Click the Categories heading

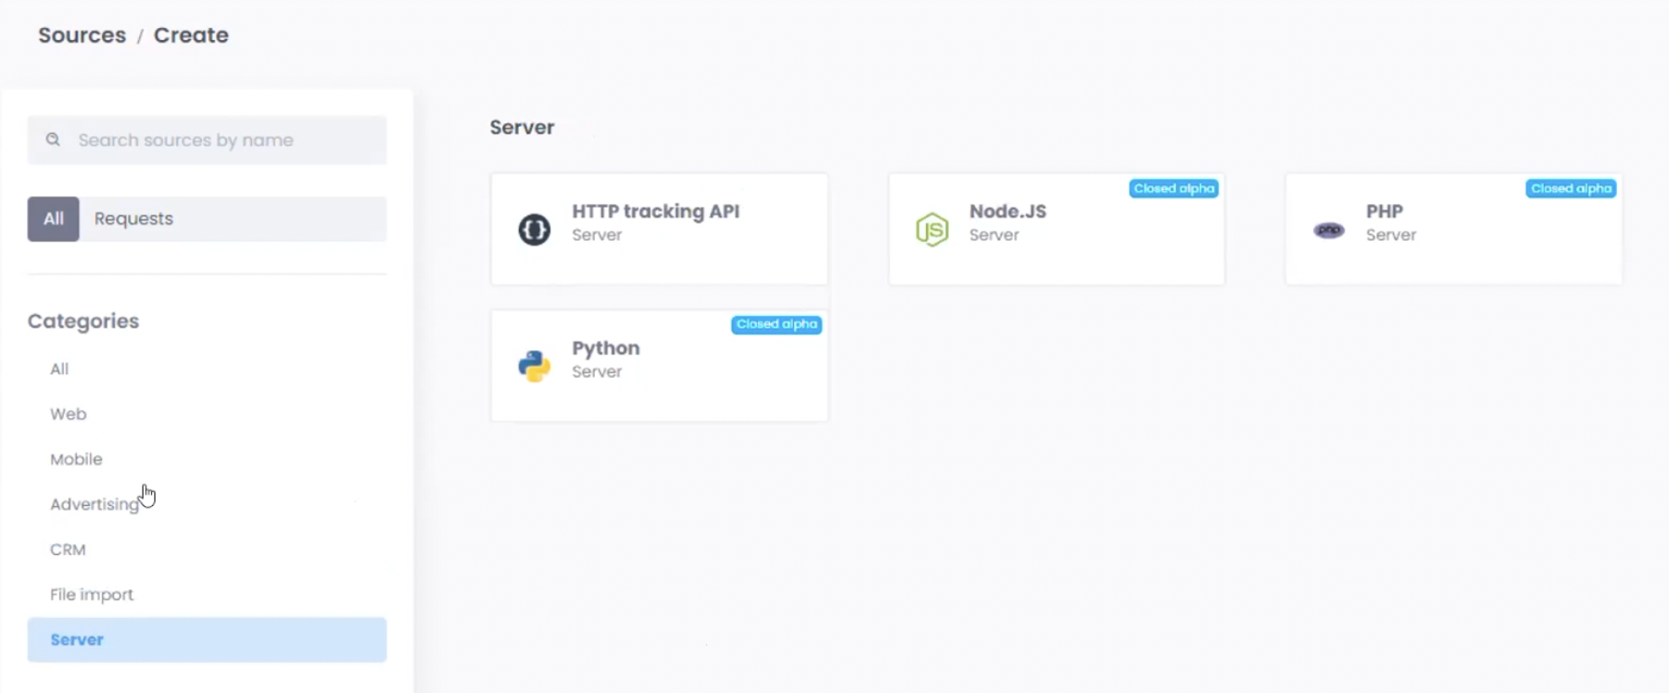[x=83, y=321]
